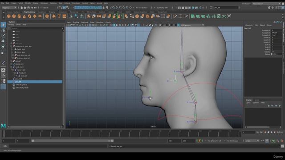The image size is (285, 160).
Task: Go to end of playback range
Action: [282, 132]
